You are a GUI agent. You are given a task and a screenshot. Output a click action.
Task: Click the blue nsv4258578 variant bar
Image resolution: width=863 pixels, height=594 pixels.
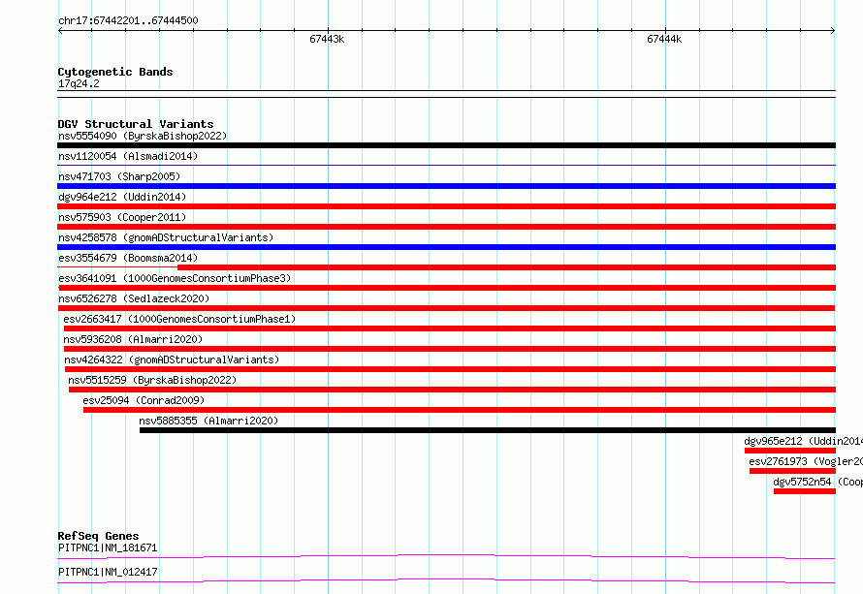point(446,247)
